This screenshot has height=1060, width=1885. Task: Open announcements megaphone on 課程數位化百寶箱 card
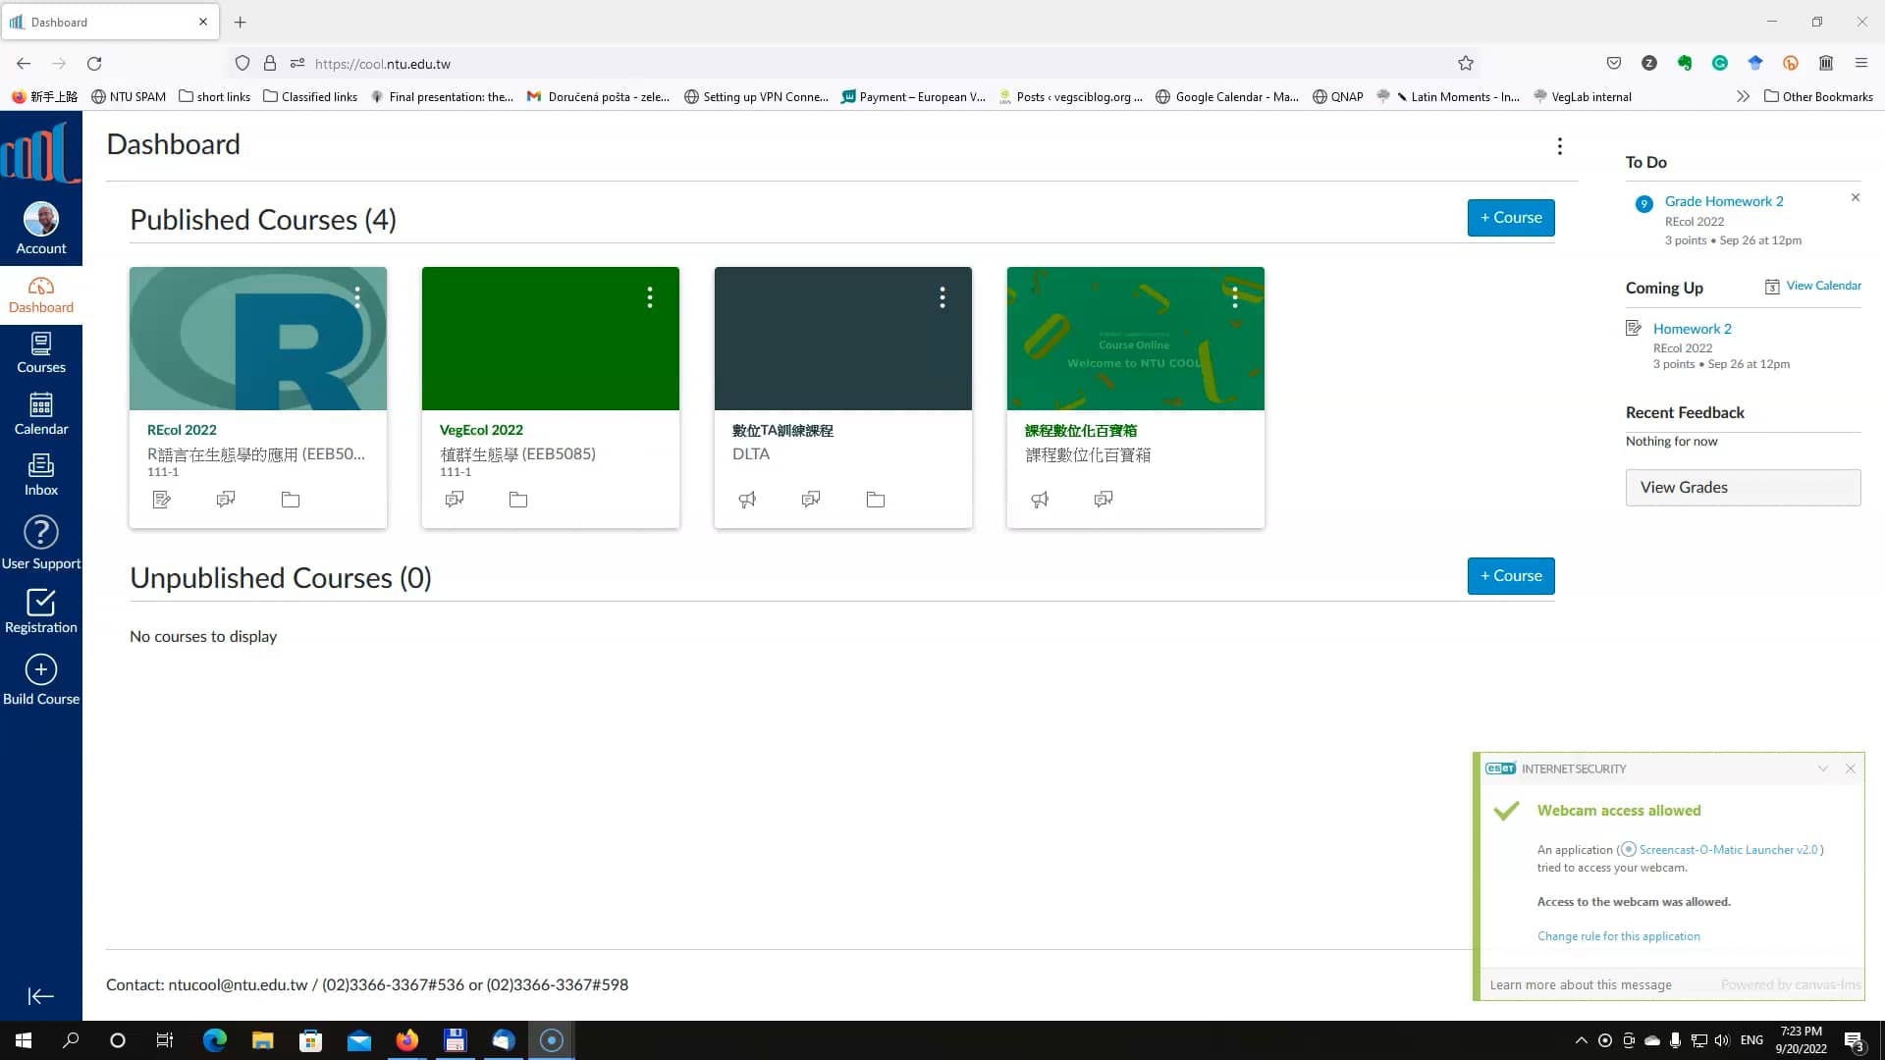click(1040, 499)
